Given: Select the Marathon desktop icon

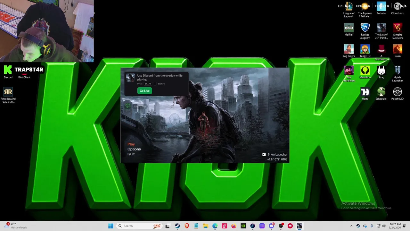Looking at the screenshot, I should 365,73.
